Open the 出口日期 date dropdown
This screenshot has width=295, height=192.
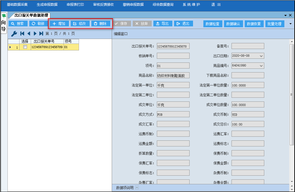tap(261, 56)
